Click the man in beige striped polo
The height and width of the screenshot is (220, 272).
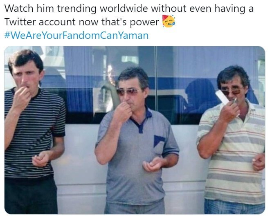tap(232, 140)
